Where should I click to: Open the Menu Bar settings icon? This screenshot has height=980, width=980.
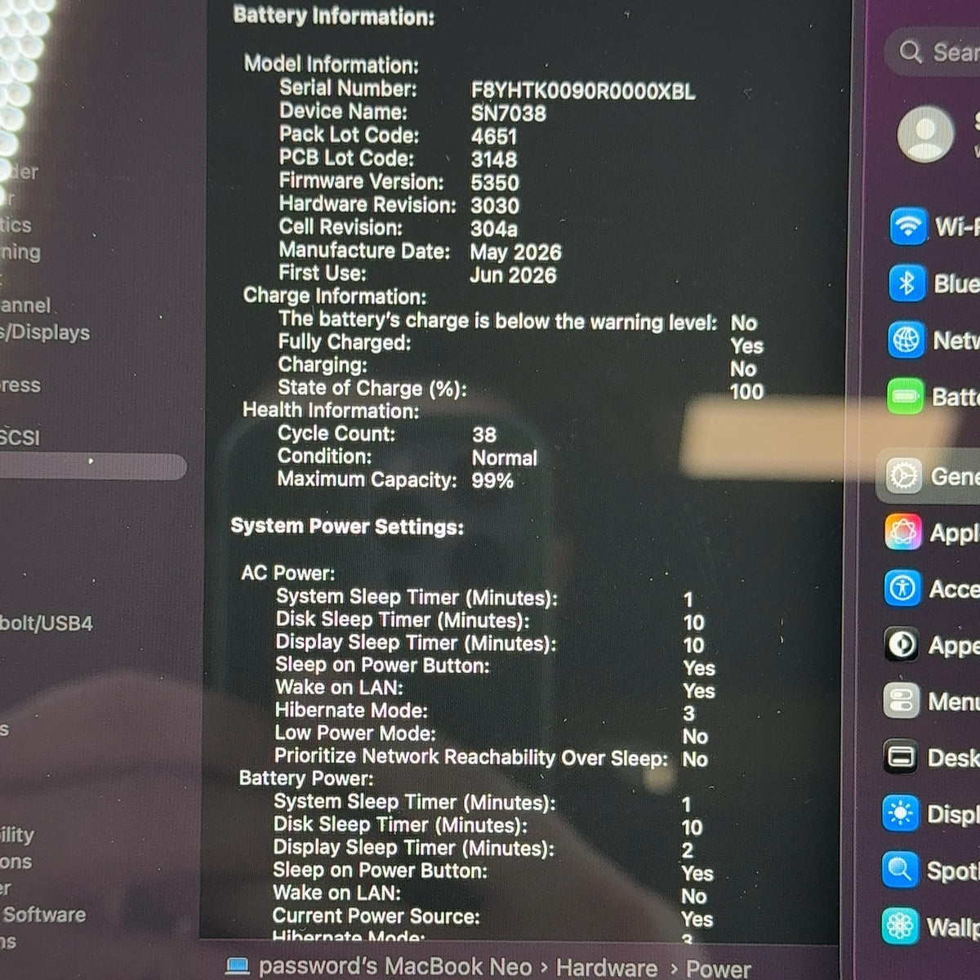902,702
